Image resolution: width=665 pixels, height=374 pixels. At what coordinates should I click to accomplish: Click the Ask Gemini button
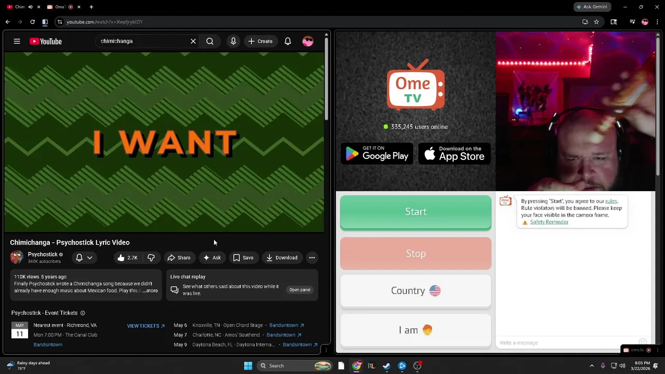click(x=593, y=7)
